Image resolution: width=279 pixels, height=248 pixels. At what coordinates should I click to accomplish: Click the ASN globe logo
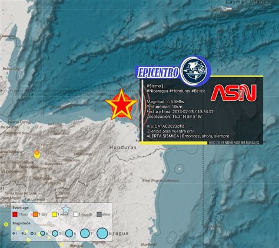point(195,71)
